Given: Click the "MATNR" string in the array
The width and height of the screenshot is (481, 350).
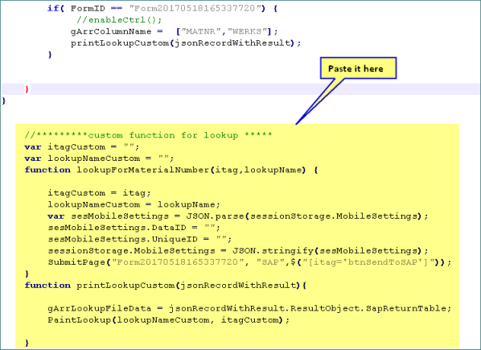Looking at the screenshot, I should point(201,31).
